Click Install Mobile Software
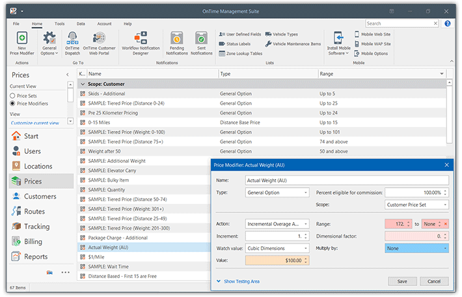The height and width of the screenshot is (297, 462). (338, 43)
